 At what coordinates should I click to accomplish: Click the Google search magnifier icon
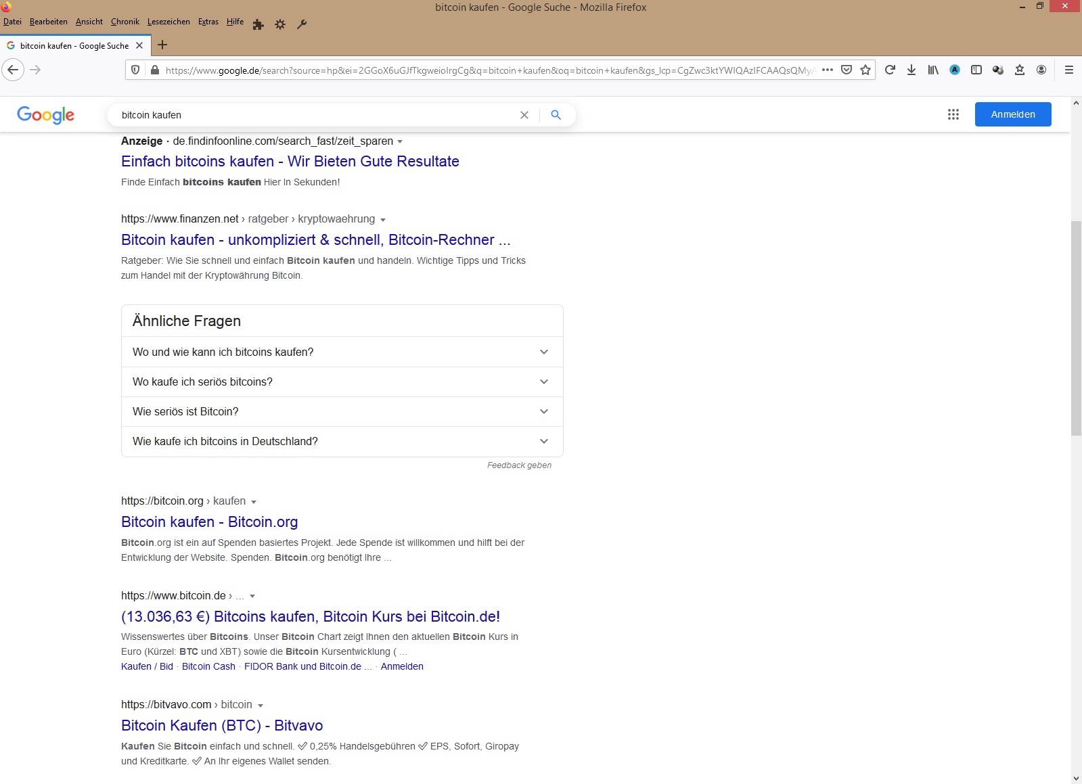coord(556,115)
